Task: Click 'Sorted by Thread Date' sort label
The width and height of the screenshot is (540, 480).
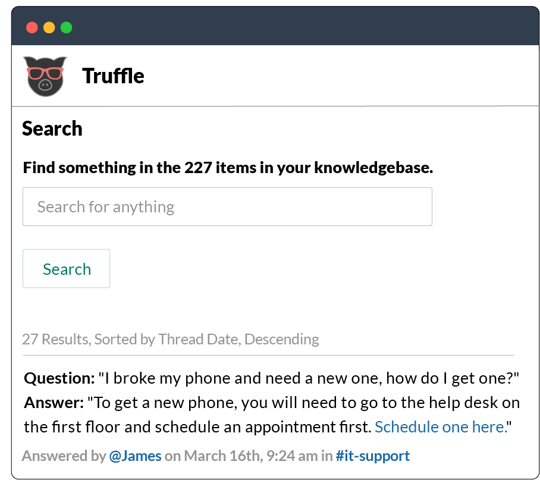Action: tap(167, 340)
